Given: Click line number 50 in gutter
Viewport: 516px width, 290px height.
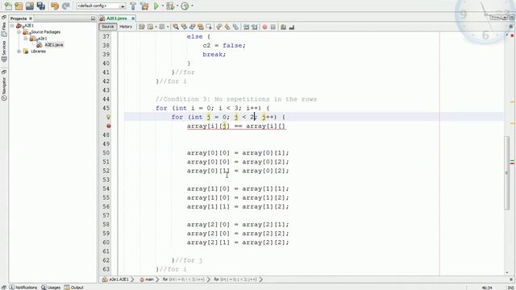Looking at the screenshot, I should [106, 153].
